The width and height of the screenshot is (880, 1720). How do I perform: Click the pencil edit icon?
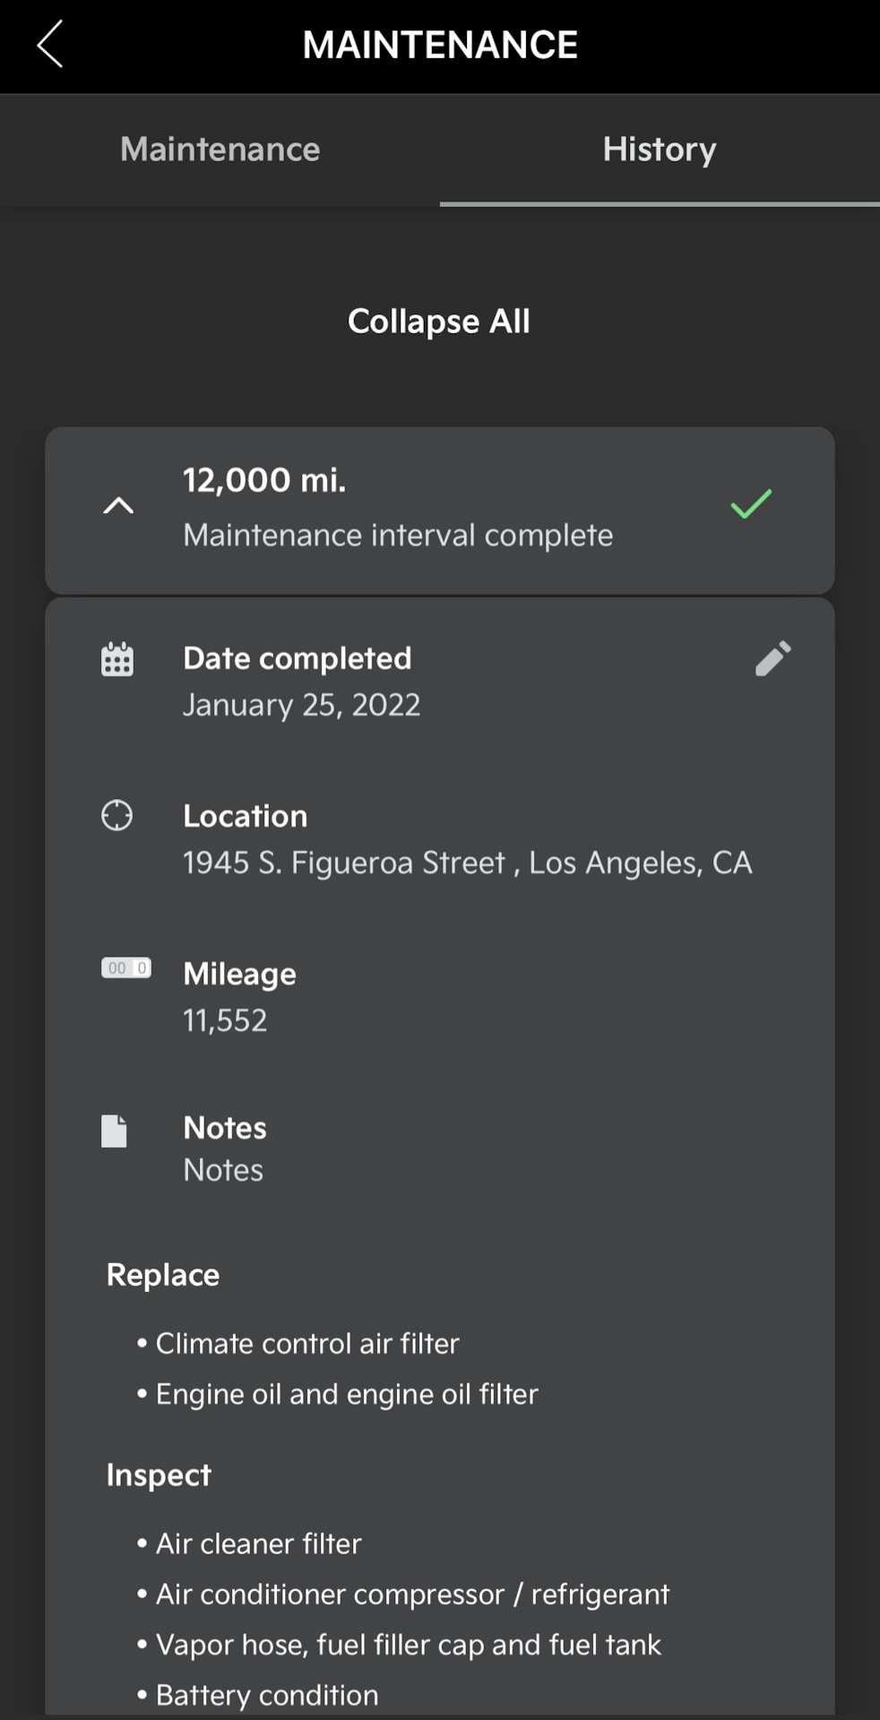[772, 658]
